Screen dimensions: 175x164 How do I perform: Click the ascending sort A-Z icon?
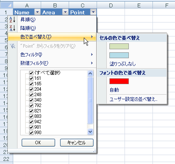[x=12, y=20]
